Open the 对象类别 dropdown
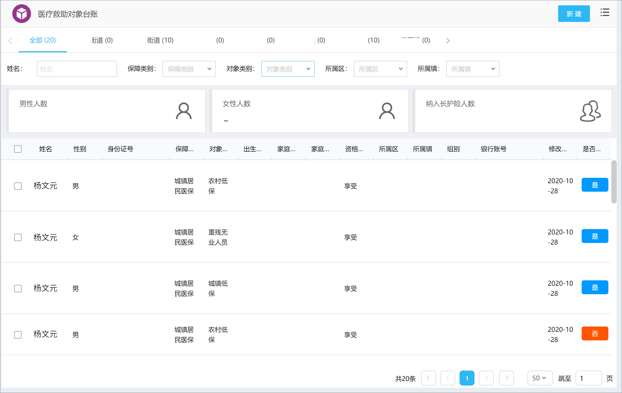The width and height of the screenshot is (622, 393). tap(288, 69)
